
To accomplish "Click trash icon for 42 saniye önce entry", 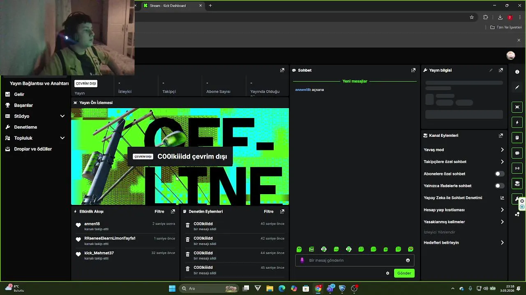I will 188,240.
